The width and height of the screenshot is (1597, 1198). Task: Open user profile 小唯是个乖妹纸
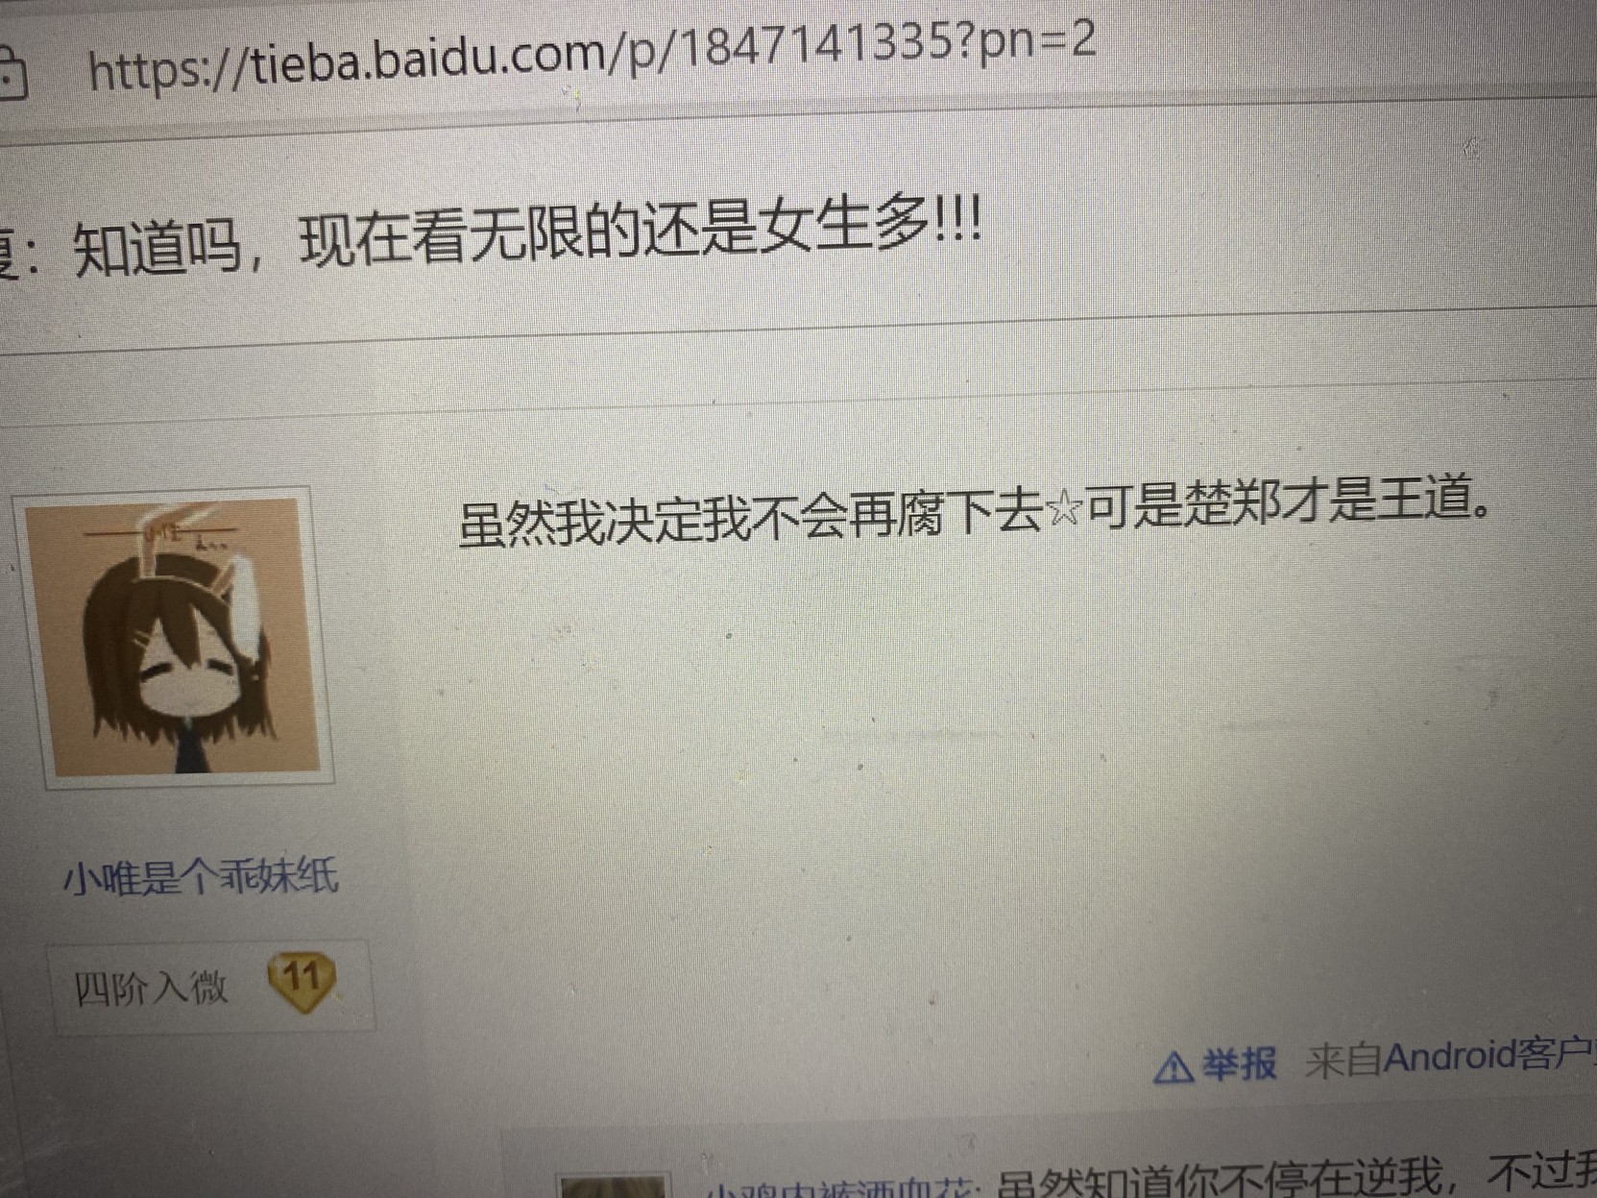click(x=200, y=876)
